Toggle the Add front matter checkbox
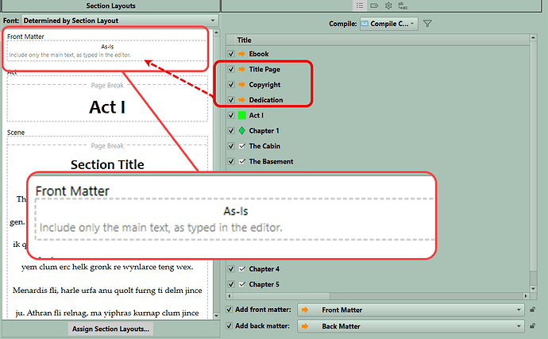548x339 pixels. pyautogui.click(x=230, y=310)
